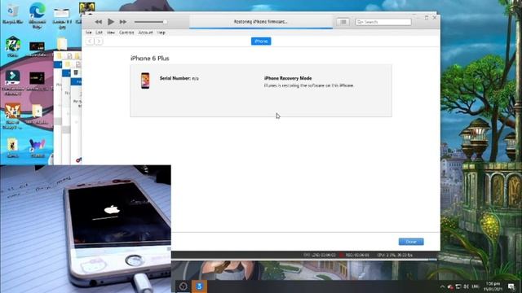Click the forward navigation arrow in iTunes

[x=99, y=42]
